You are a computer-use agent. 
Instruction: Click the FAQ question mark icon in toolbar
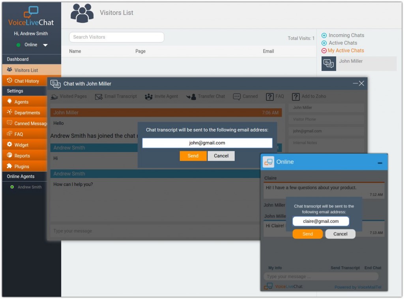(x=270, y=97)
